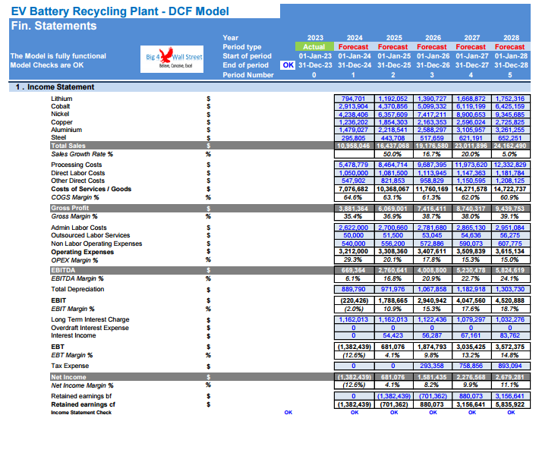Select the 2024 Lithium sales value 794,701
The width and height of the screenshot is (539, 459).
click(x=354, y=99)
